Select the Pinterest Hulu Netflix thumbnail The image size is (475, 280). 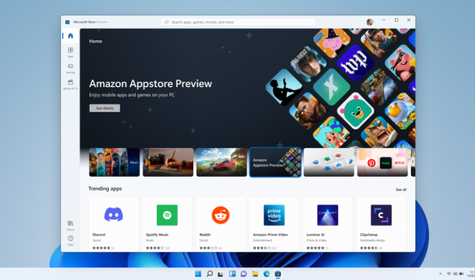pos(382,162)
